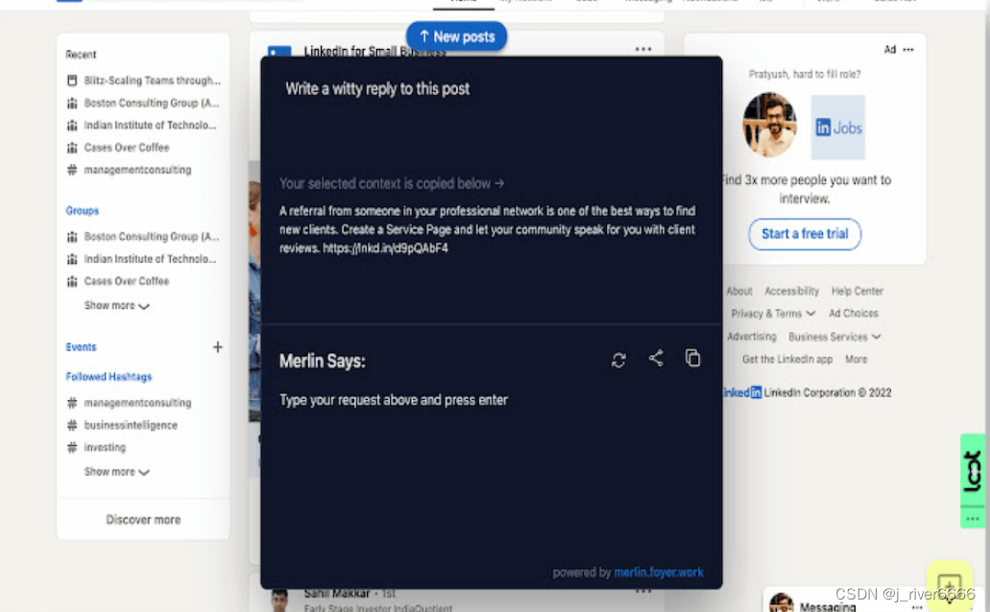Open the loot tab three-dot options
Viewport: 990px width, 612px height.
pyautogui.click(x=973, y=519)
